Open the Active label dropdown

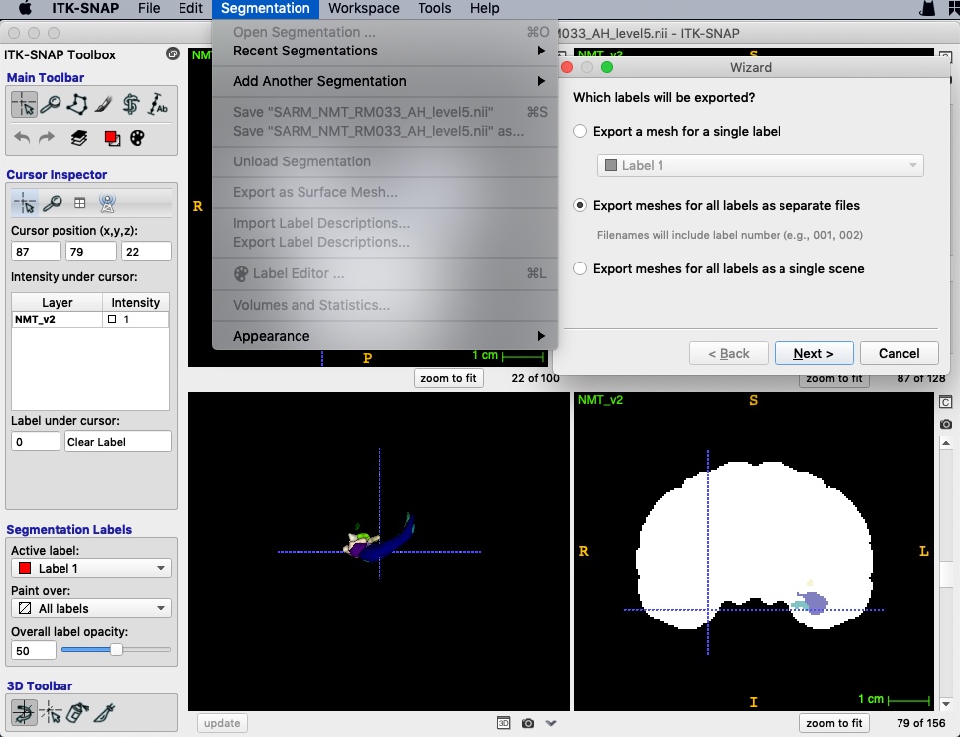(x=90, y=568)
